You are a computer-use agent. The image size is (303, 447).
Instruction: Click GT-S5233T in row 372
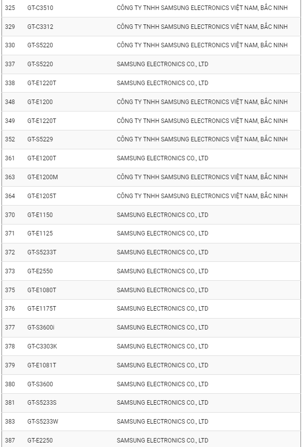(42, 252)
